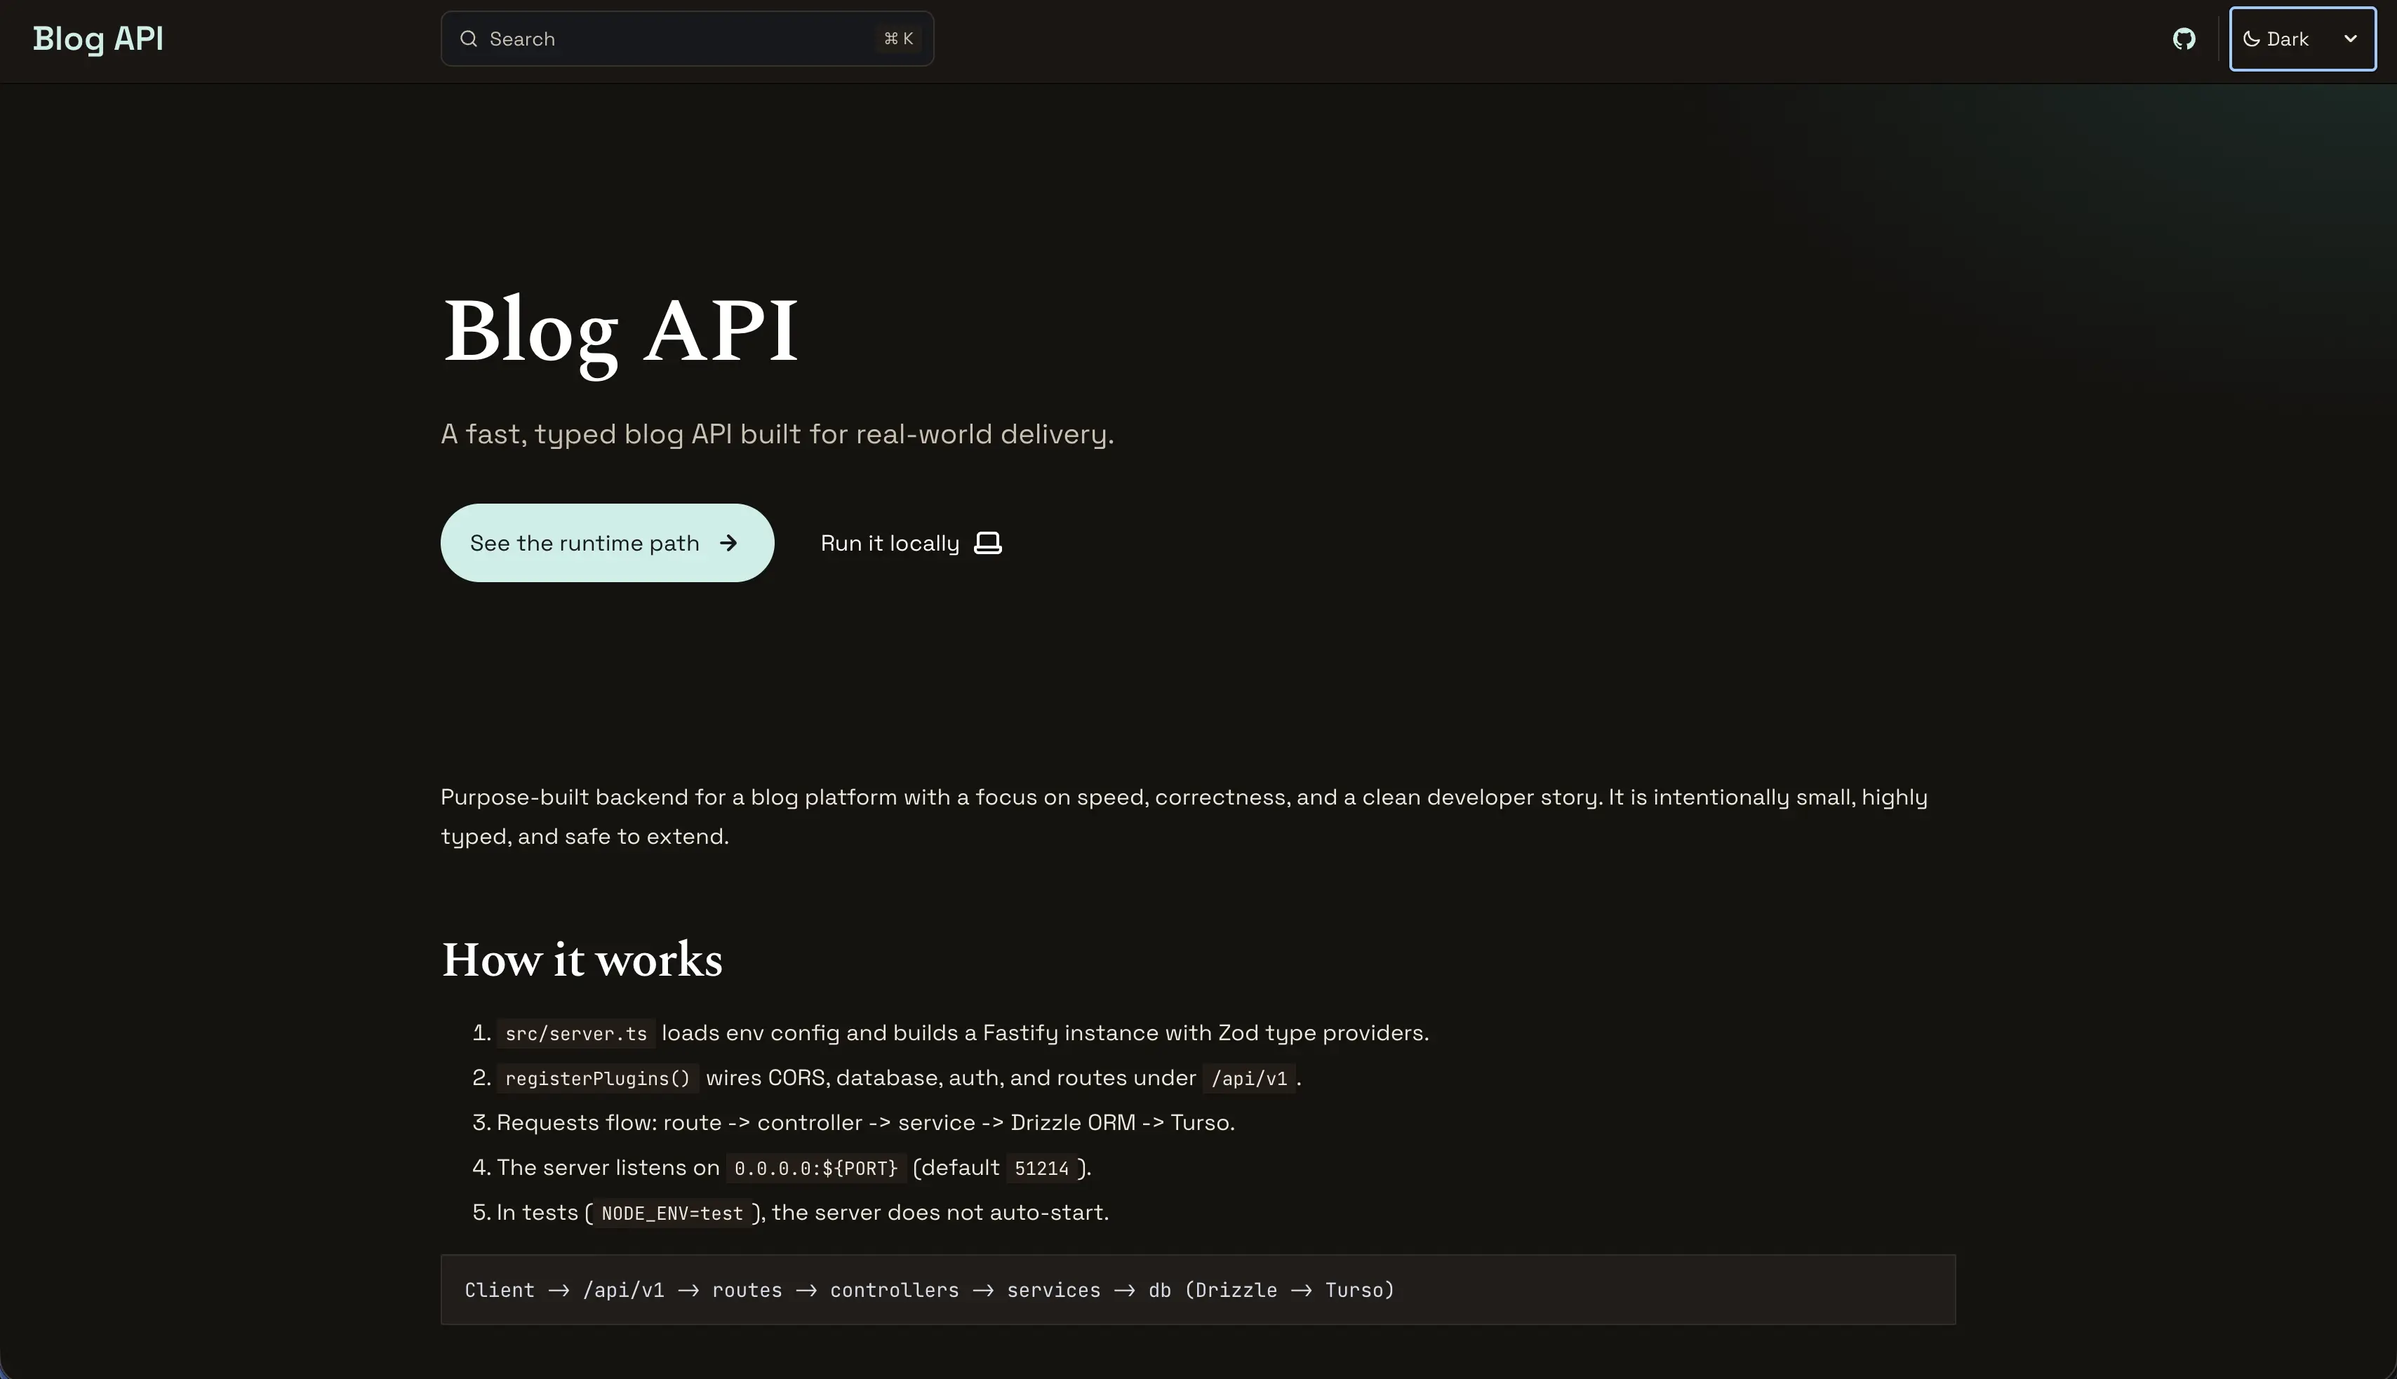2397x1379 pixels.
Task: Click the How it works heading
Action: (x=582, y=960)
